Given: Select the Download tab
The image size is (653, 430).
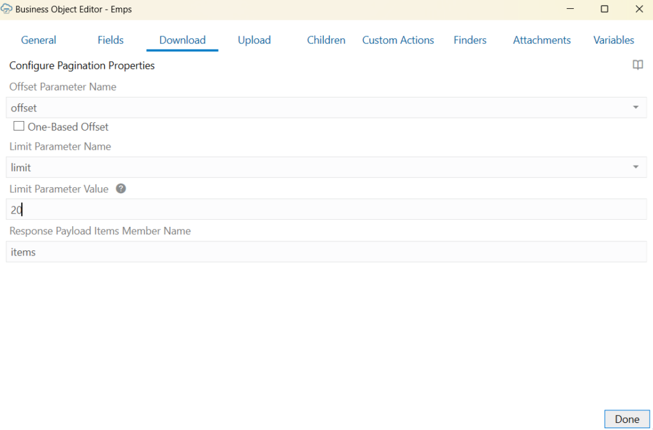Looking at the screenshot, I should [x=182, y=39].
